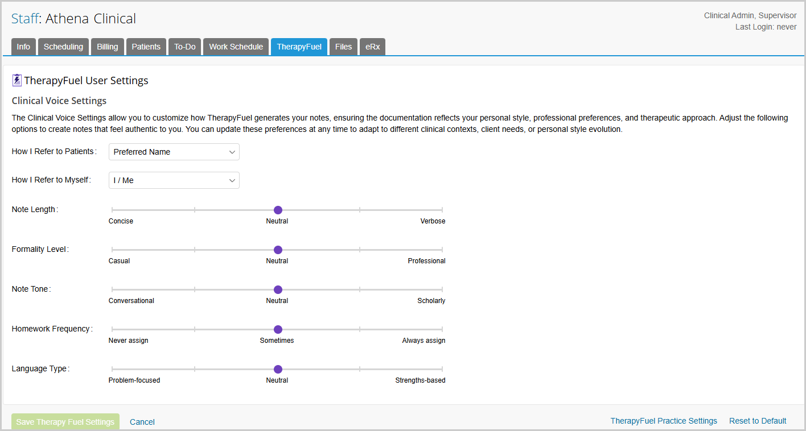Click the Last Login: never text

pos(766,27)
